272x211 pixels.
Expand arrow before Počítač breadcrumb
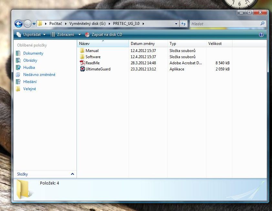pos(46,24)
